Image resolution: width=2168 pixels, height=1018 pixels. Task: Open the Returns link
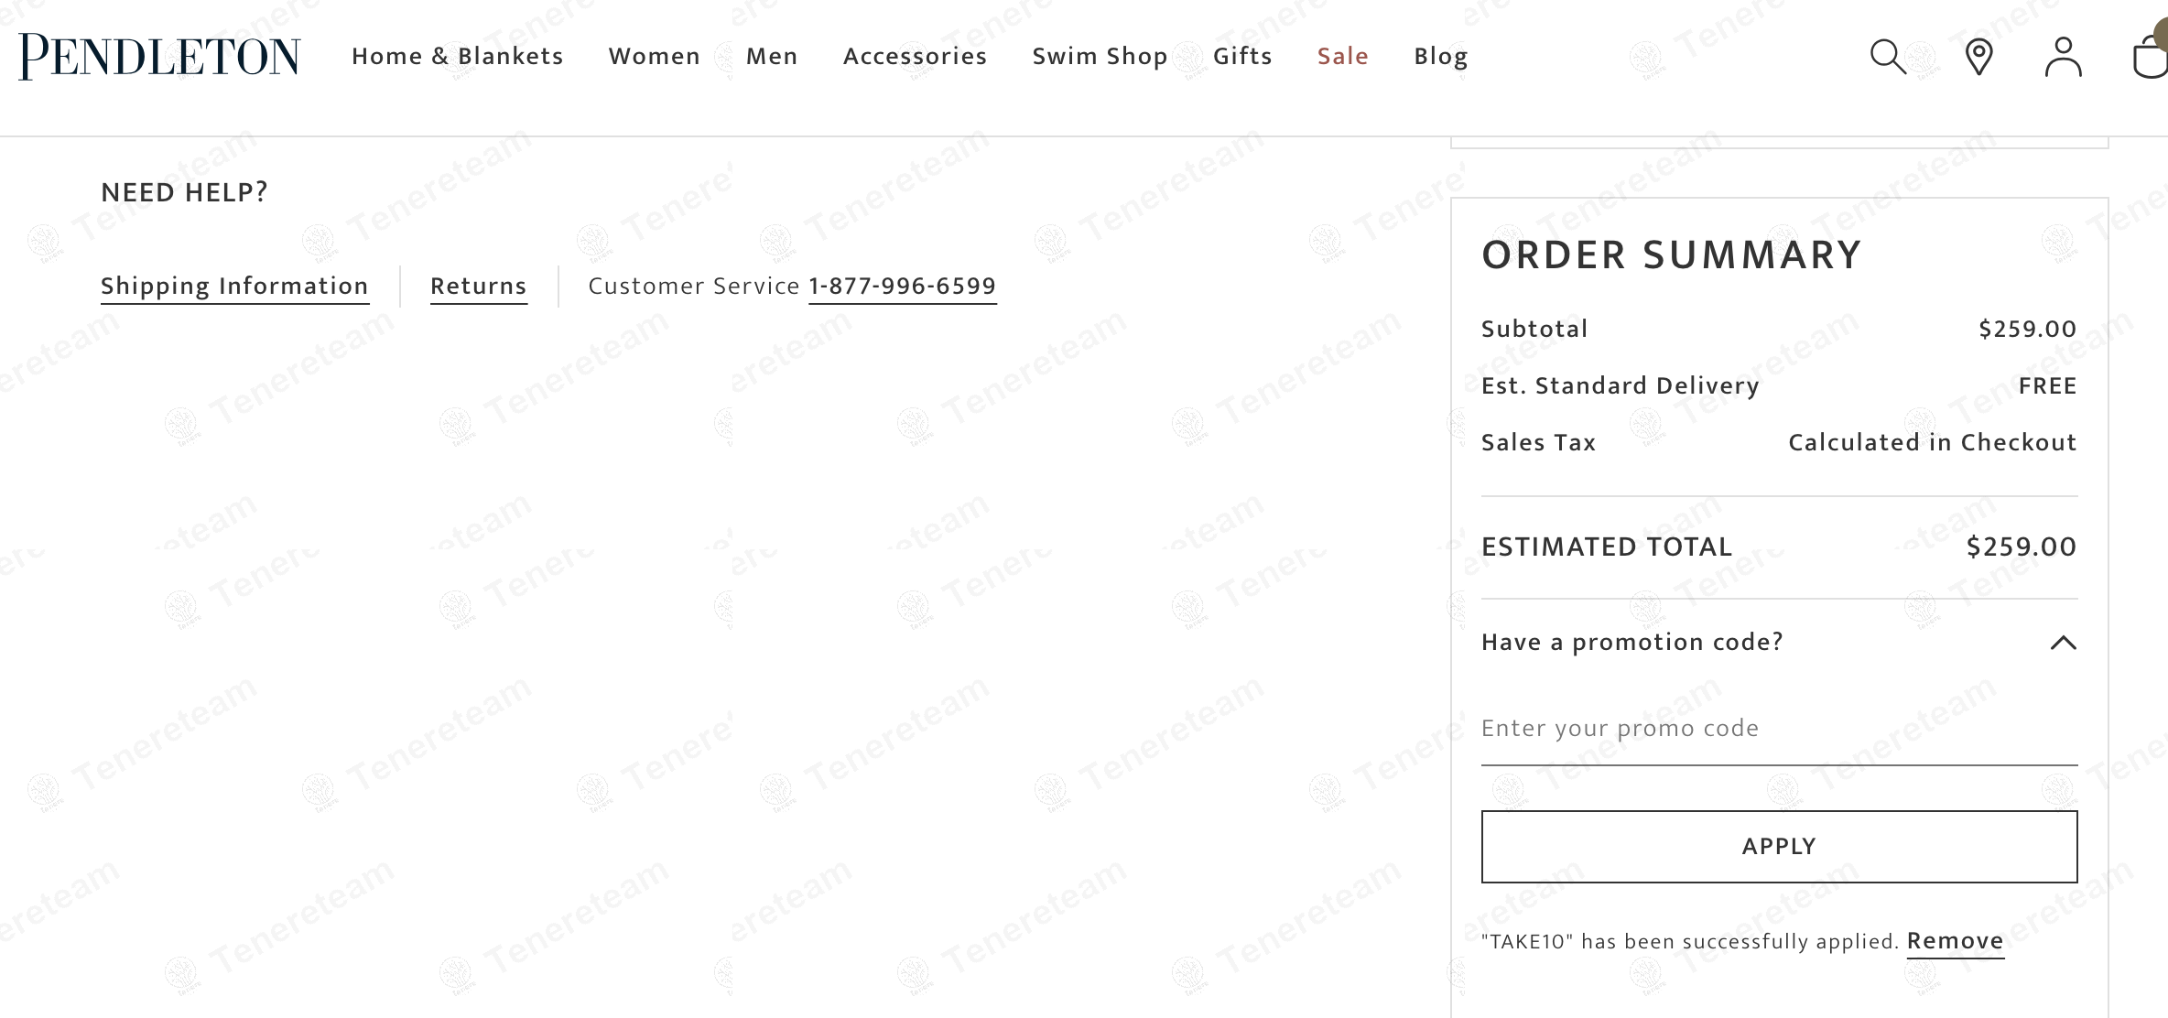478,287
